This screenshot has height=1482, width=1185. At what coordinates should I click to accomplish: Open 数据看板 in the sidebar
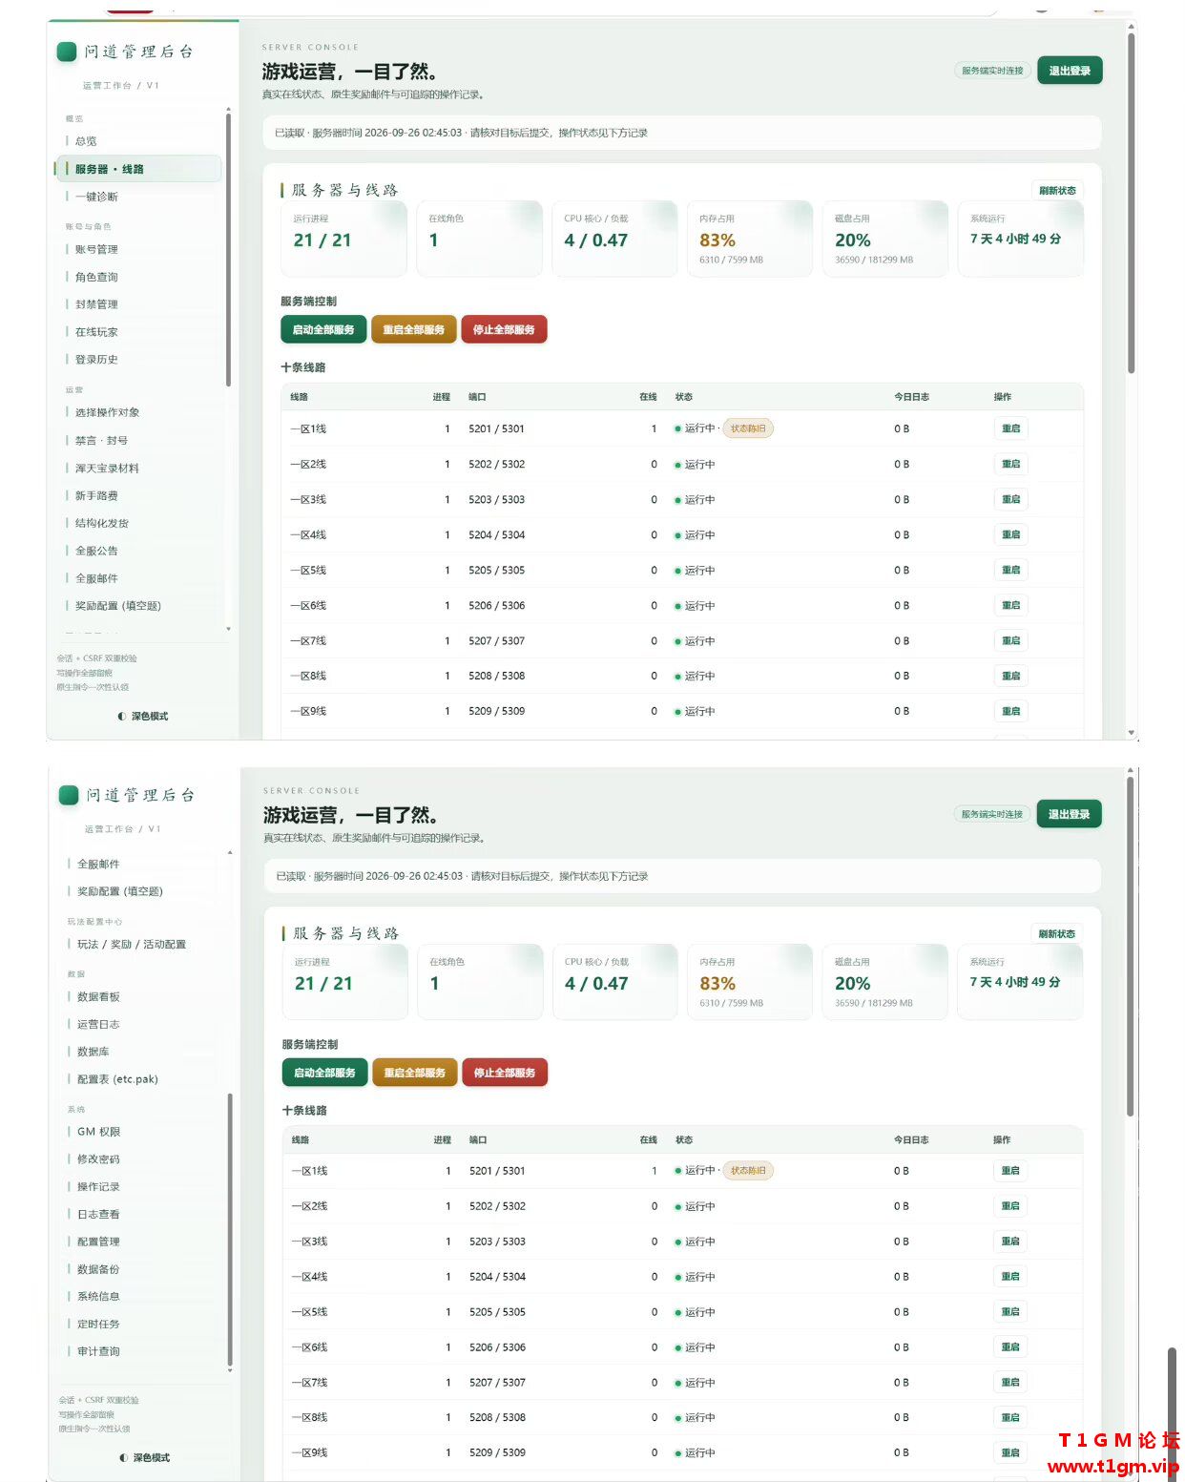(98, 996)
